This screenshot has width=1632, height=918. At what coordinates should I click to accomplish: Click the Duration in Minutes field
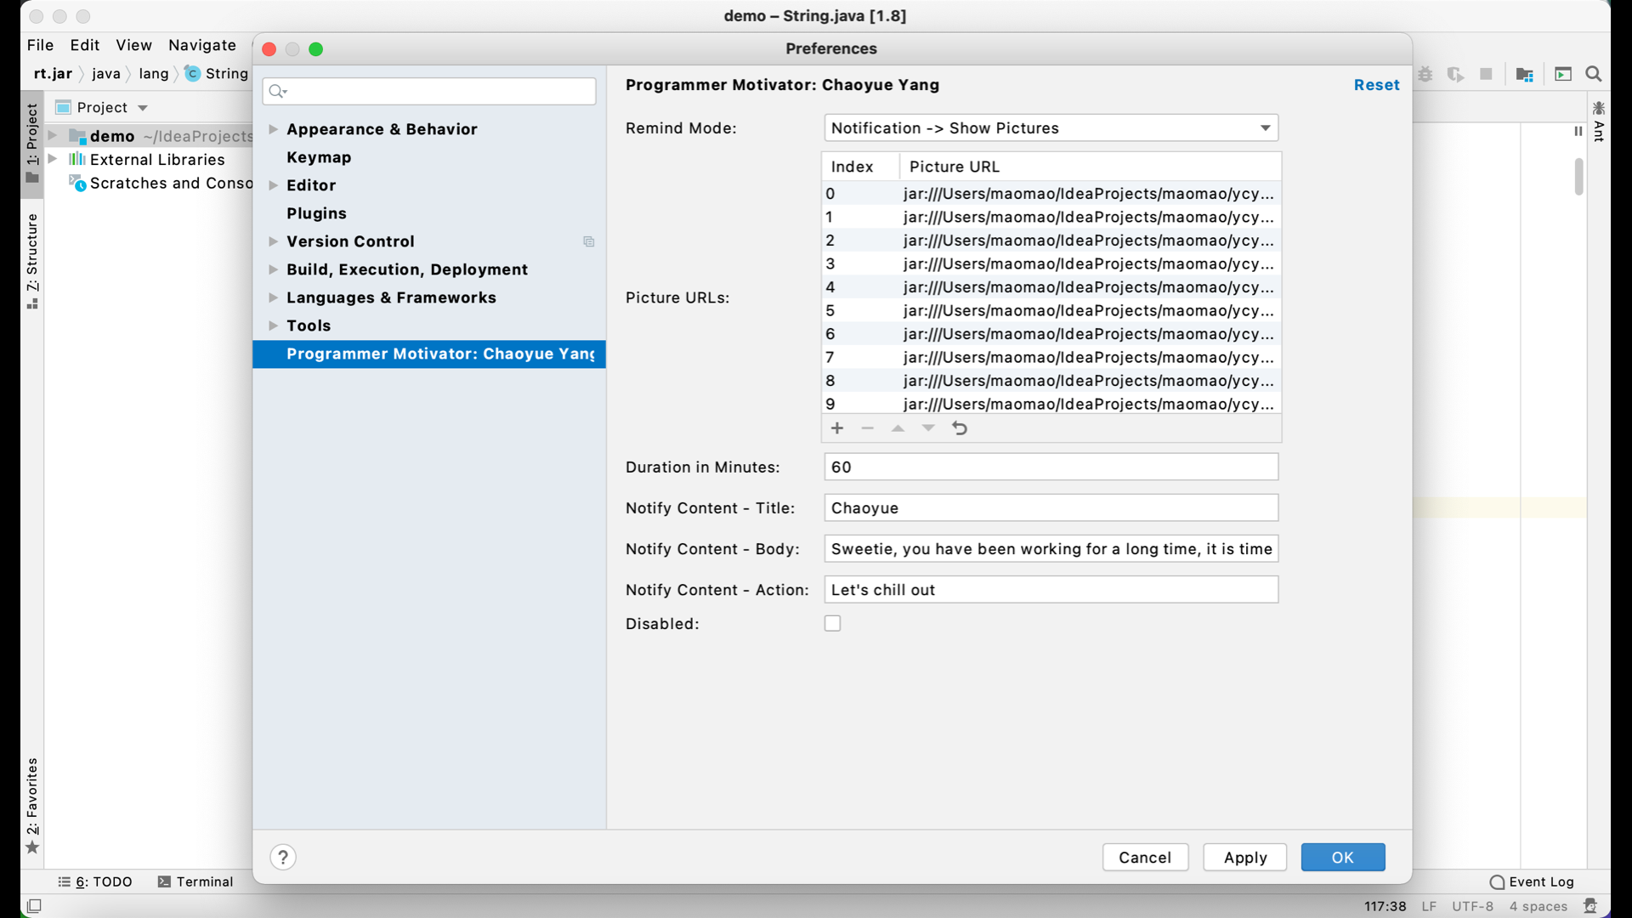[x=1051, y=467]
